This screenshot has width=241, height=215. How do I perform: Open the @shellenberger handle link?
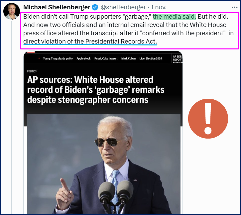123,7
